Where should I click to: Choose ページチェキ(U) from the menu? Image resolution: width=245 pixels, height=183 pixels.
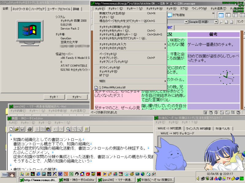[130, 54]
